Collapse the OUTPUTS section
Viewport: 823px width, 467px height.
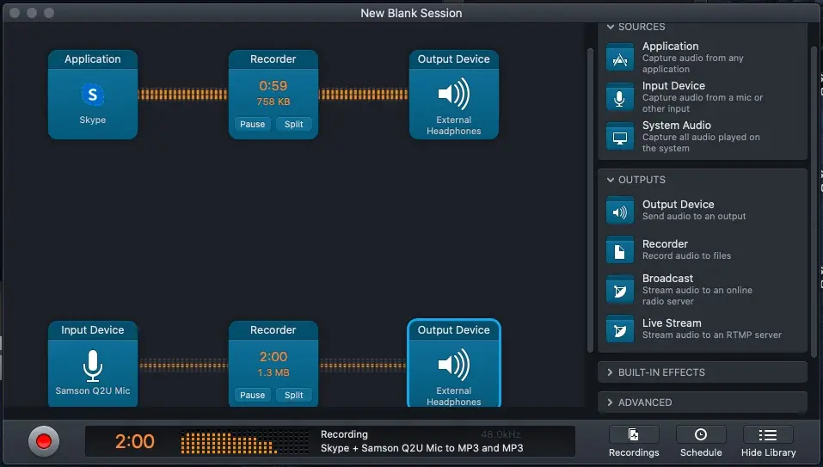[x=611, y=180]
